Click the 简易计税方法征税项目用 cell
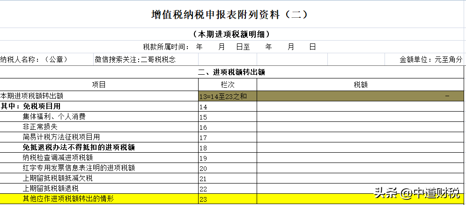466x205 pixels. (61, 137)
